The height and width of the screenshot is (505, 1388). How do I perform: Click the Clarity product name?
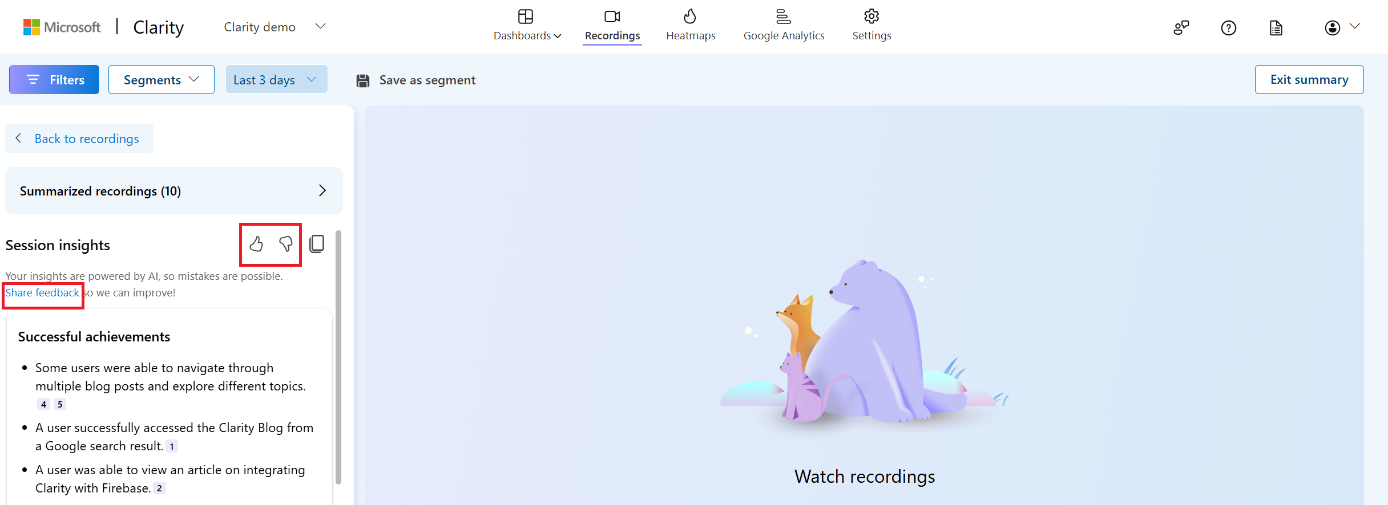158,27
